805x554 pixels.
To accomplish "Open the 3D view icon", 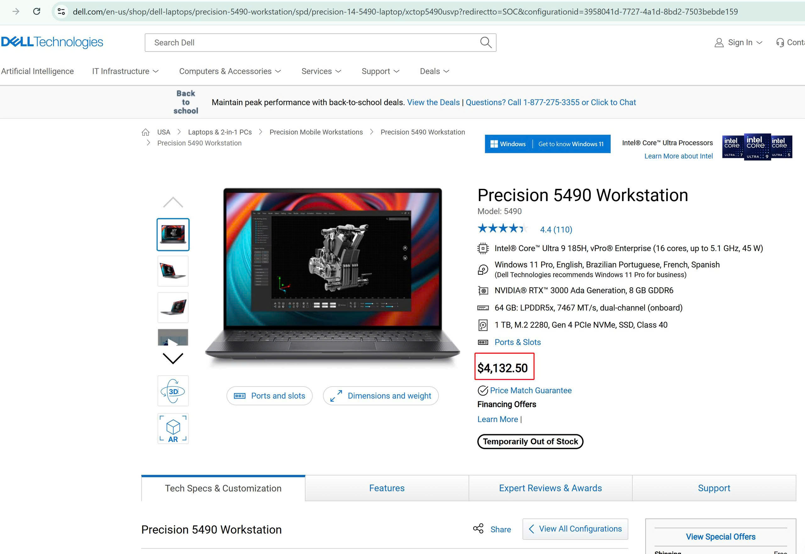I will click(x=173, y=391).
